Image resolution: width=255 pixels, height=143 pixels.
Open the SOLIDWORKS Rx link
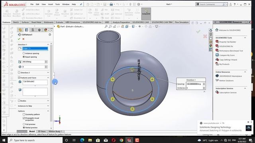click(226, 46)
